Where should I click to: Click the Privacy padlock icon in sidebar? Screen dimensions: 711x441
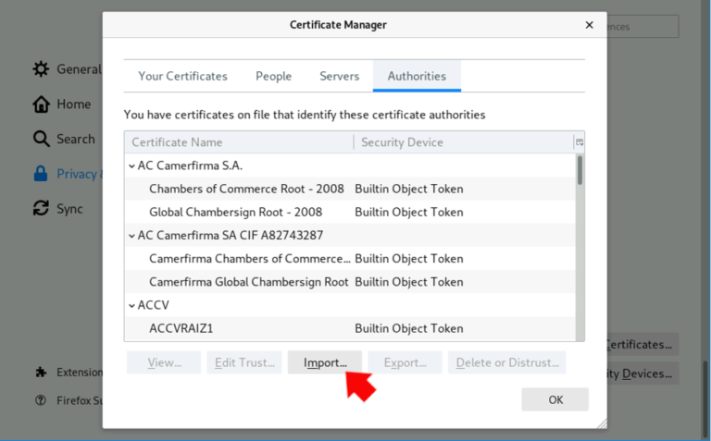pos(41,174)
